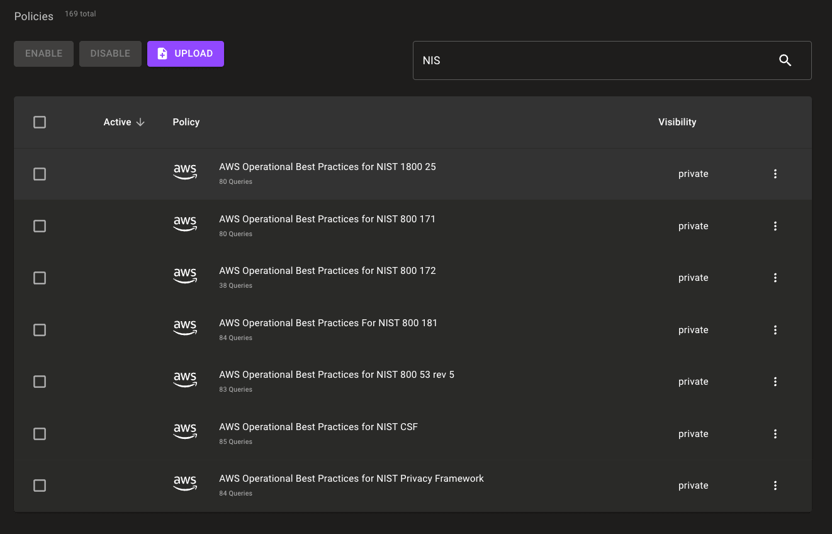Open three-dot menu for NIST 800 172

pyautogui.click(x=775, y=278)
